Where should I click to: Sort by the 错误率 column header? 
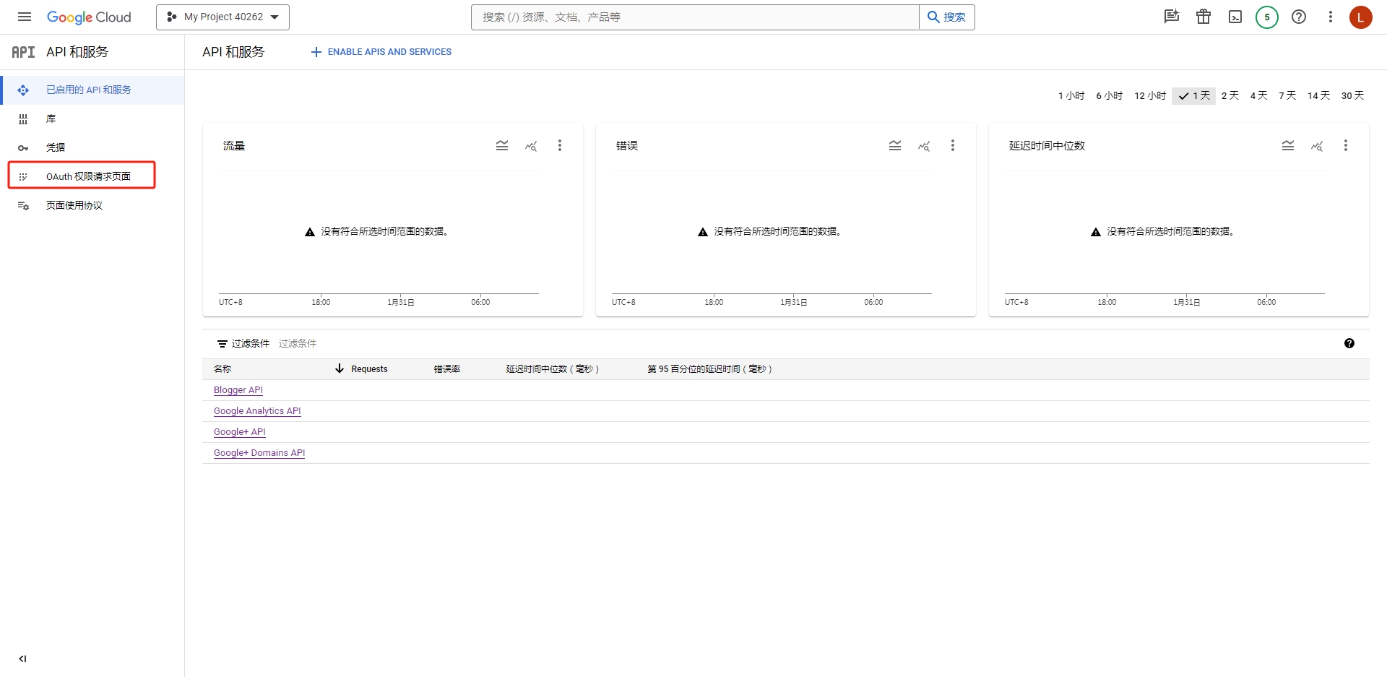click(447, 369)
